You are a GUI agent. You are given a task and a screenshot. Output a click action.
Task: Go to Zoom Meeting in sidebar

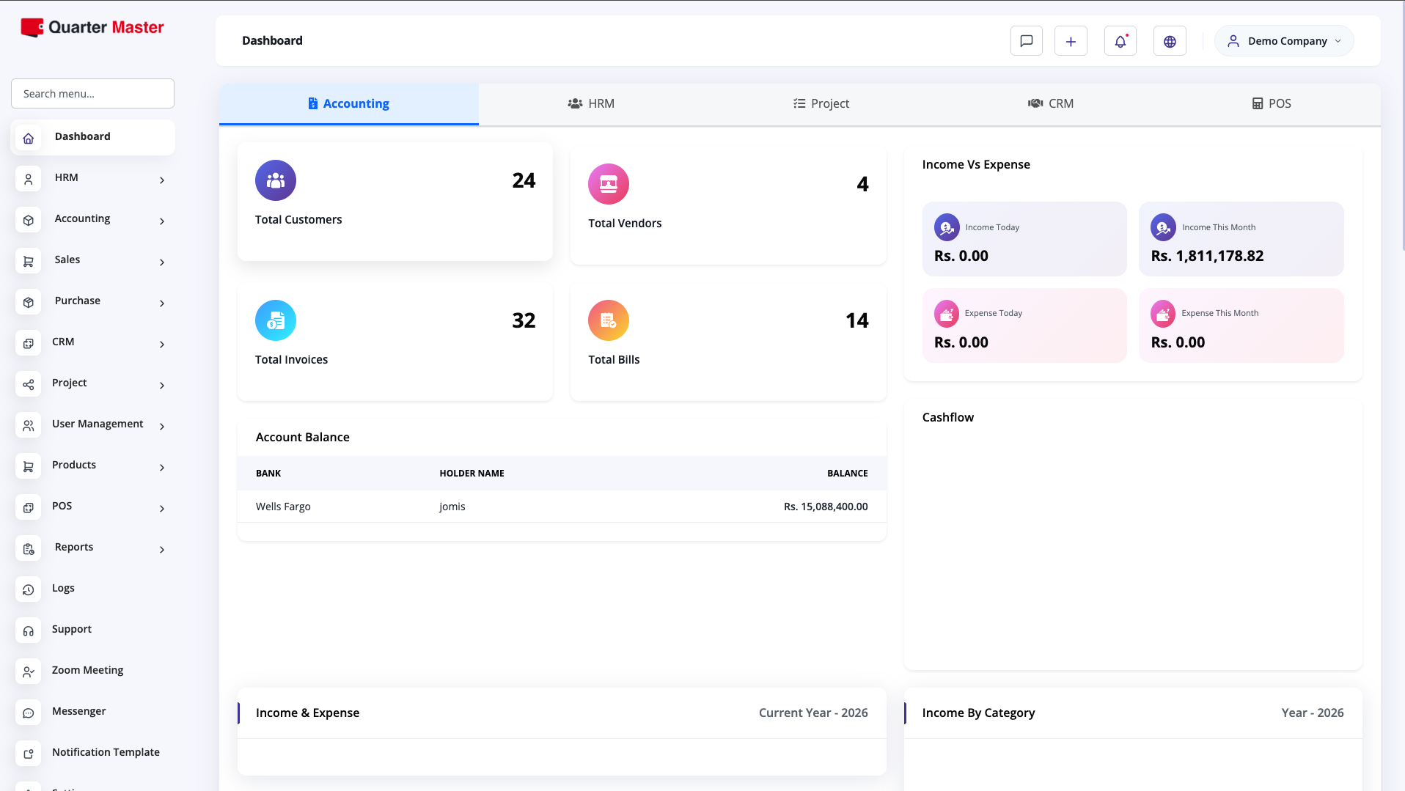[x=87, y=670]
